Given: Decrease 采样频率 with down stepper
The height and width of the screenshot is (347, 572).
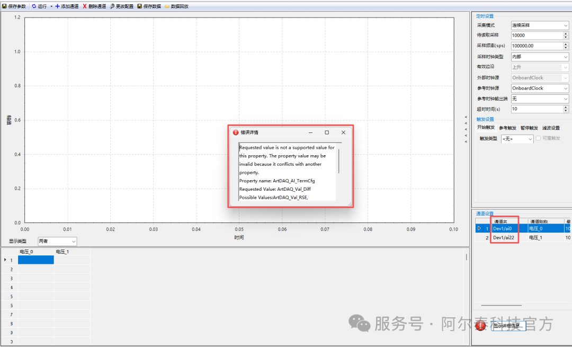Looking at the screenshot, I should pos(566,48).
